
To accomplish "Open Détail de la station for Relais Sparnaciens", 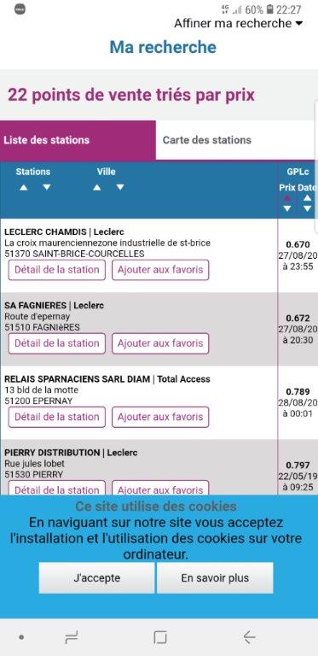I will (57, 417).
